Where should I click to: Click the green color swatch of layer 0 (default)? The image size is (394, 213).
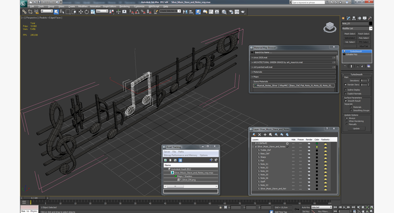click(317, 144)
